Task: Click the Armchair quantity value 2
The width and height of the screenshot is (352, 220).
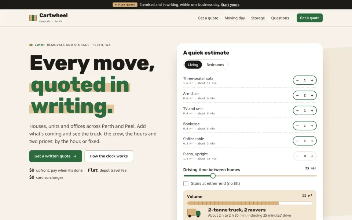Action: (x=305, y=95)
